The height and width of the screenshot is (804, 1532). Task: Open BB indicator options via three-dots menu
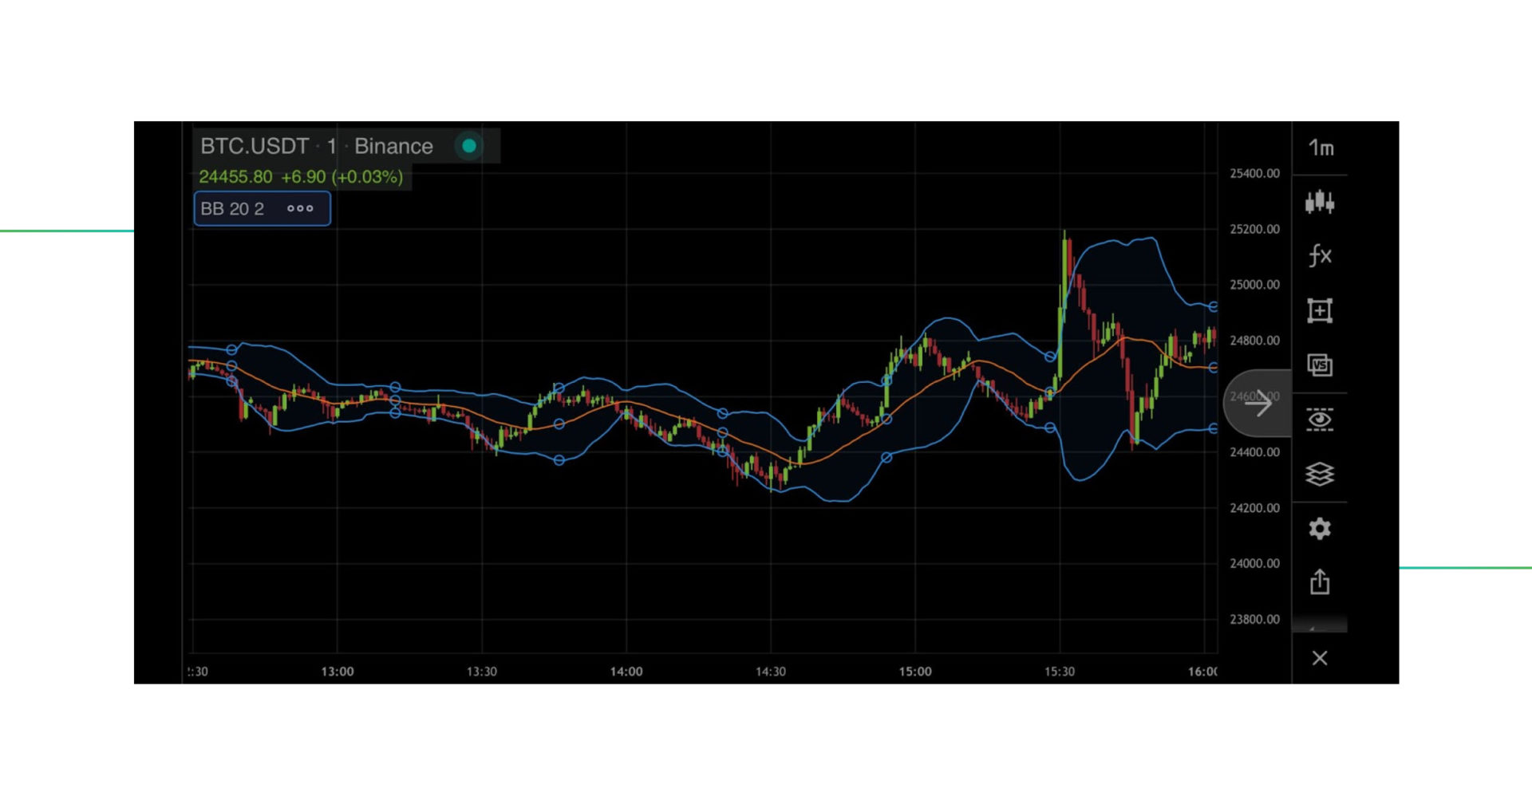[300, 208]
